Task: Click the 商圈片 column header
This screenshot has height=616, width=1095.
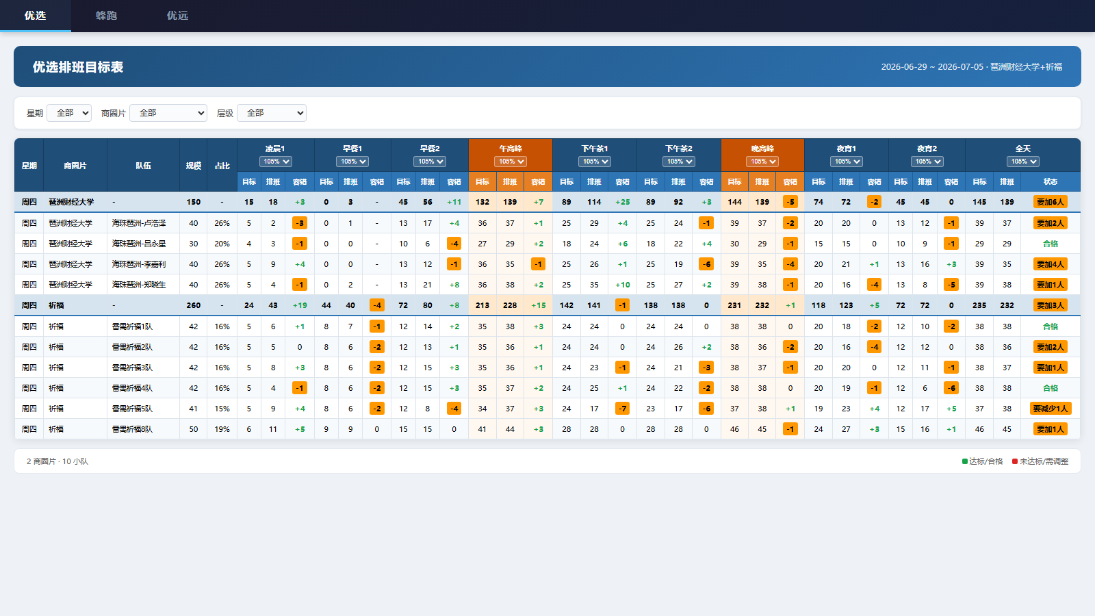Action: tap(75, 166)
